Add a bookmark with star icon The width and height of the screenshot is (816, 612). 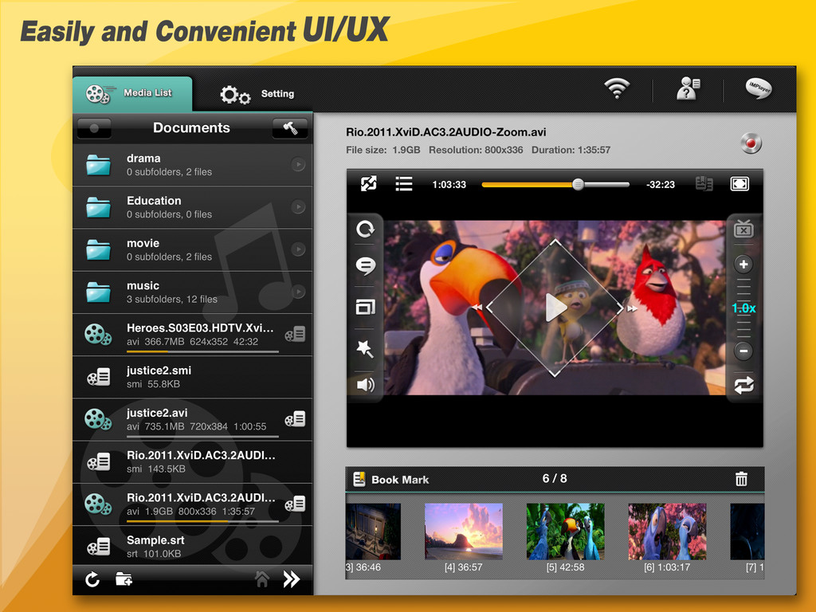point(365,348)
